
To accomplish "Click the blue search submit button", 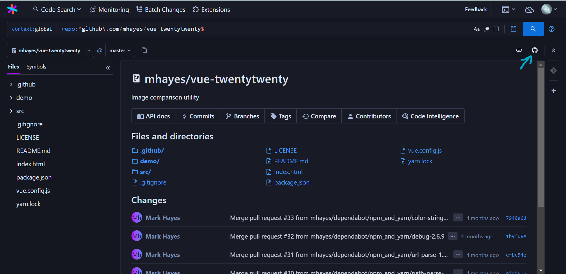I will [x=533, y=29].
